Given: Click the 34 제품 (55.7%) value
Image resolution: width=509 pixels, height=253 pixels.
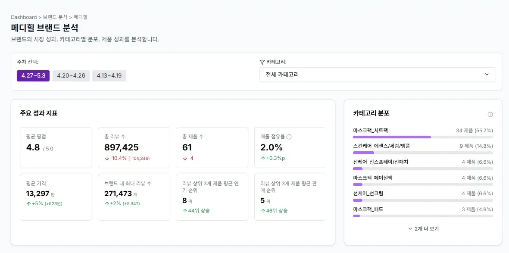Looking at the screenshot, I should (x=474, y=131).
